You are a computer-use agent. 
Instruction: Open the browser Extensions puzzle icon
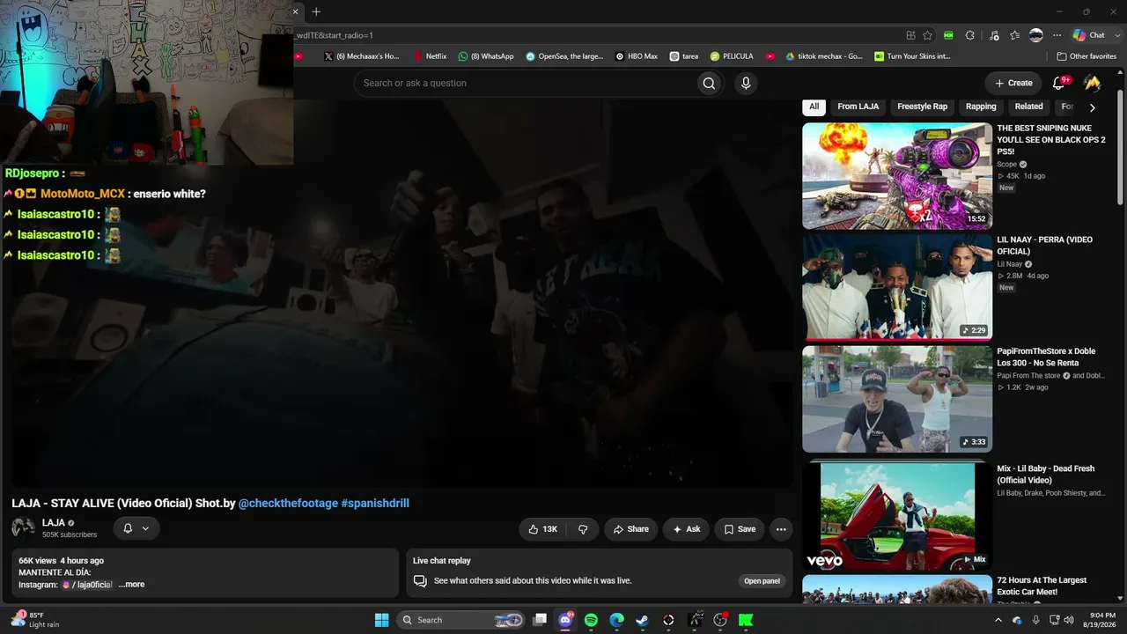click(x=970, y=35)
